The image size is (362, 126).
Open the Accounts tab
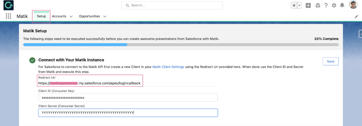pos(59,16)
